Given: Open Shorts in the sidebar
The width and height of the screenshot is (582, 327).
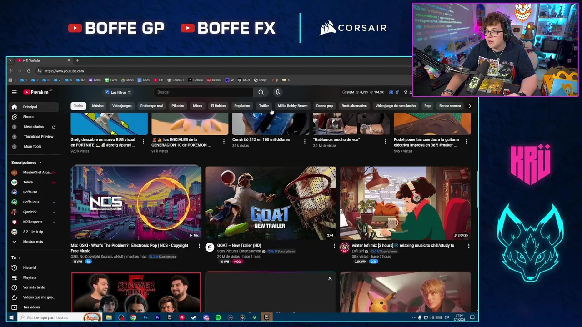Looking at the screenshot, I should pos(34,117).
